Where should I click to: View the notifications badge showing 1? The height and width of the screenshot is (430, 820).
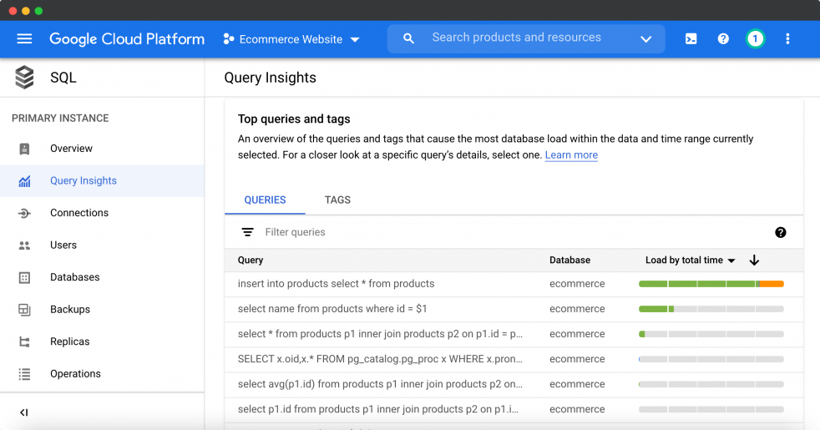click(755, 38)
